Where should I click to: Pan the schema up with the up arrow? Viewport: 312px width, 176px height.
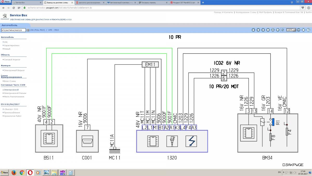point(253,30)
